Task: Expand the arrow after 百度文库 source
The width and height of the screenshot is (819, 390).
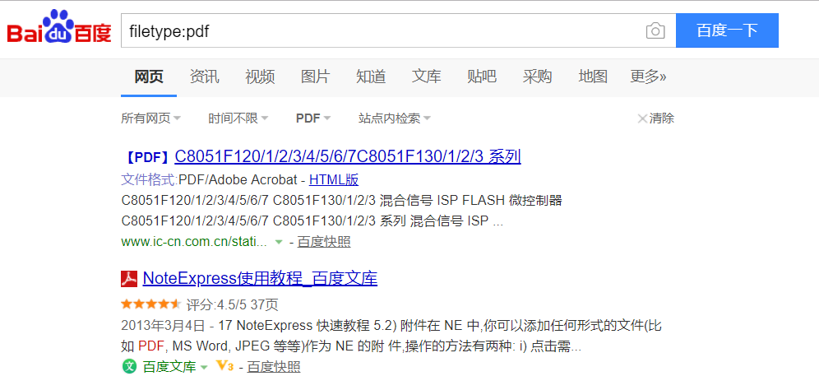Action: 204,367
